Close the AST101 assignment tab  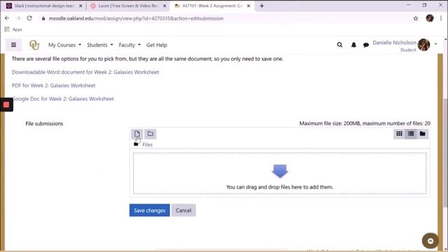(248, 6)
